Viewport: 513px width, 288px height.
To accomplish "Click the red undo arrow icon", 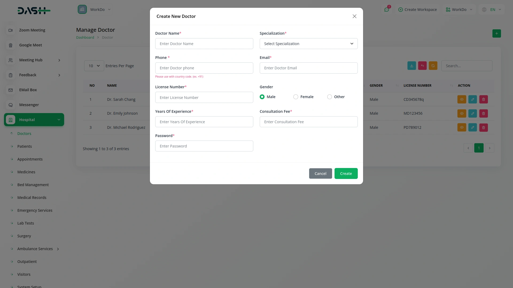I will (x=422, y=66).
